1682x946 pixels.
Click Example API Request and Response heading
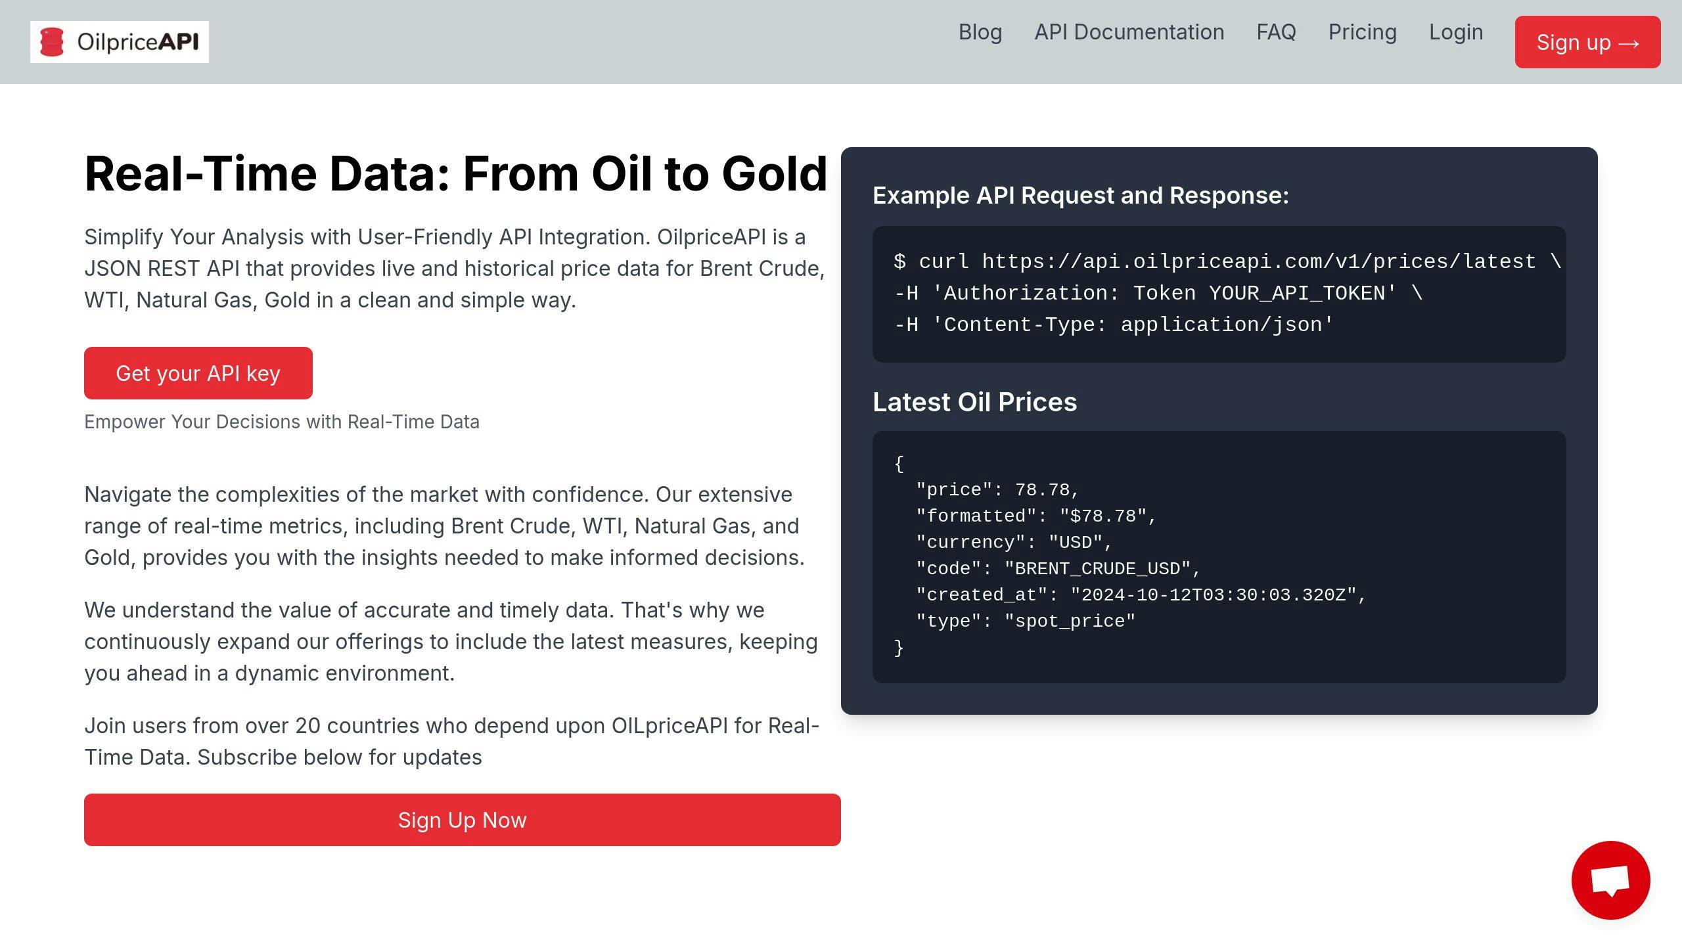1081,196
